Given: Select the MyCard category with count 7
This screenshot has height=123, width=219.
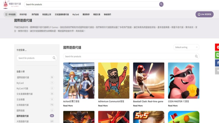Looking at the screenshot, I should point(20,83).
